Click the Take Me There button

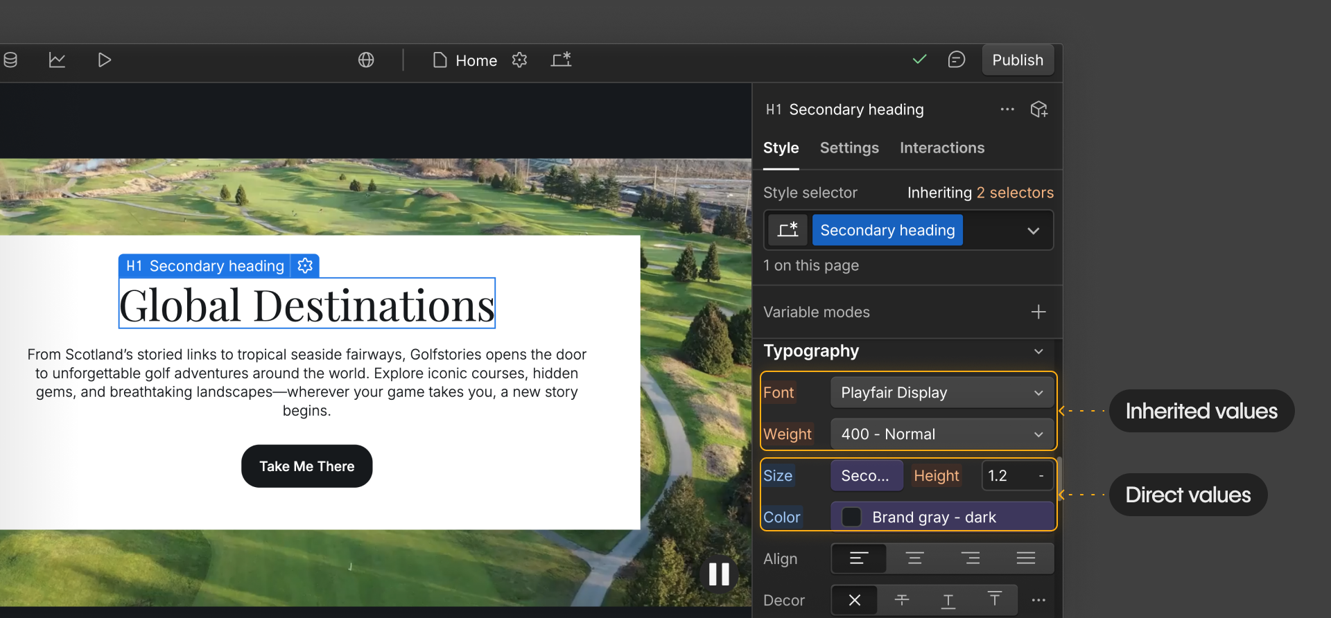point(307,466)
